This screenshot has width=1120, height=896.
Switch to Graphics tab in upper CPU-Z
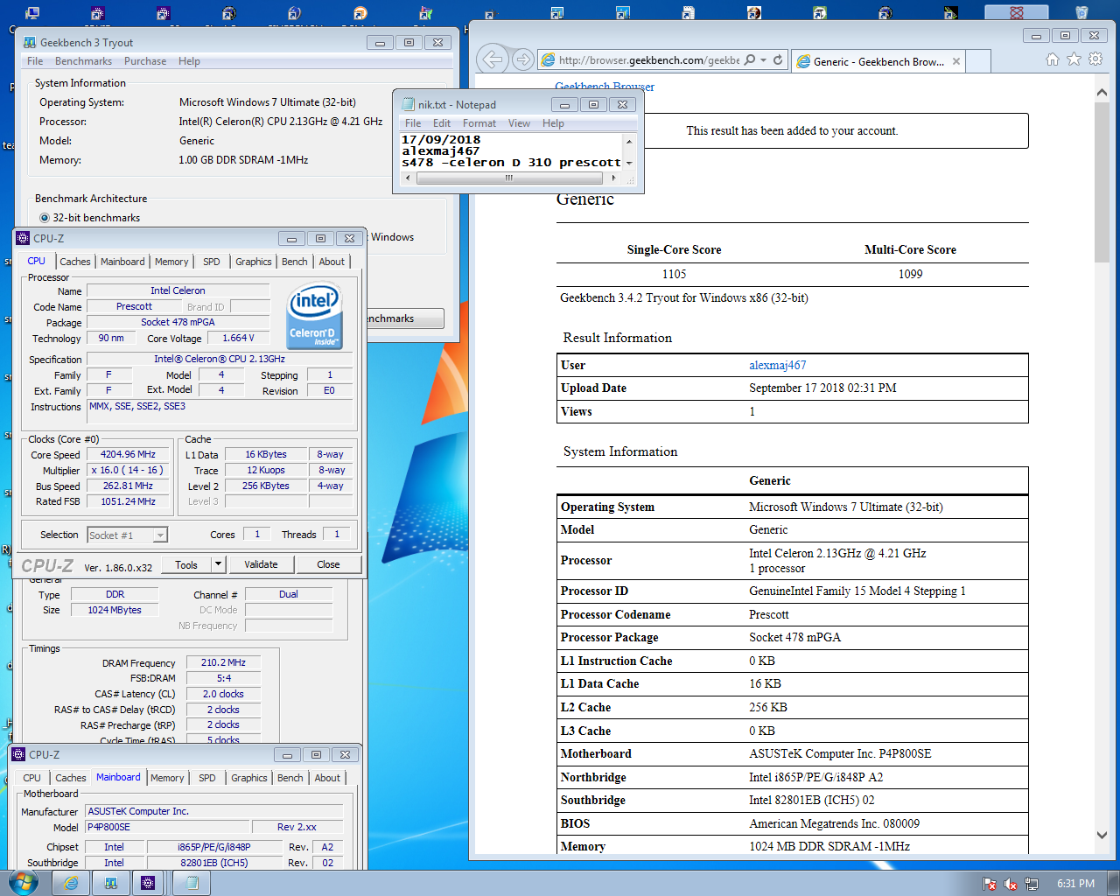tap(254, 262)
